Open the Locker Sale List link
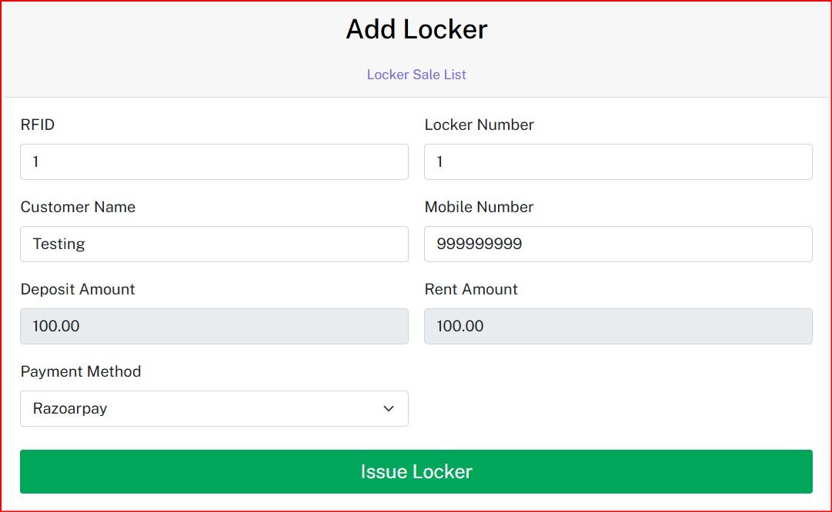 click(416, 75)
